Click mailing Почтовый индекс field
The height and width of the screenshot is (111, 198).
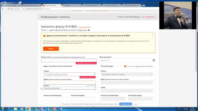click(x=140, y=99)
